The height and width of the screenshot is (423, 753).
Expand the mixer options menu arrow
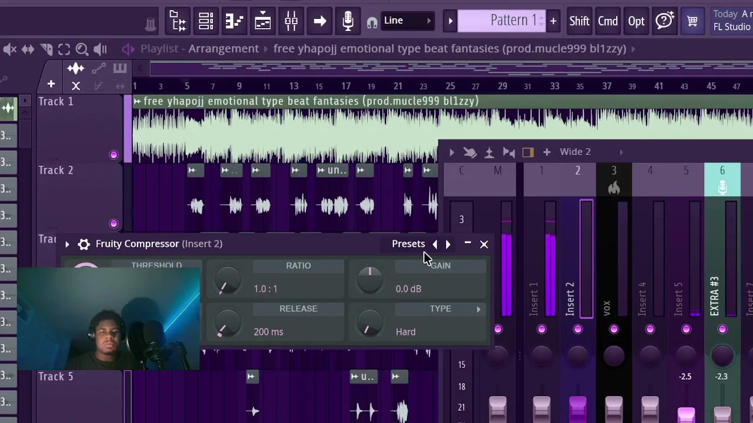[452, 152]
